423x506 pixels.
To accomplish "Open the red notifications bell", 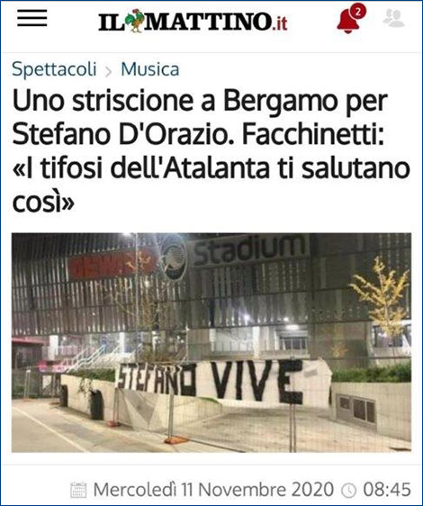I will pyautogui.click(x=347, y=22).
